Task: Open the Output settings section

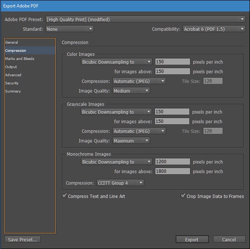Action: coord(11,67)
